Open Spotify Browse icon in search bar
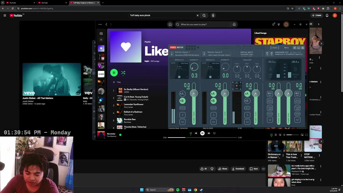Viewport: 343px width, 193px height. click(234, 24)
